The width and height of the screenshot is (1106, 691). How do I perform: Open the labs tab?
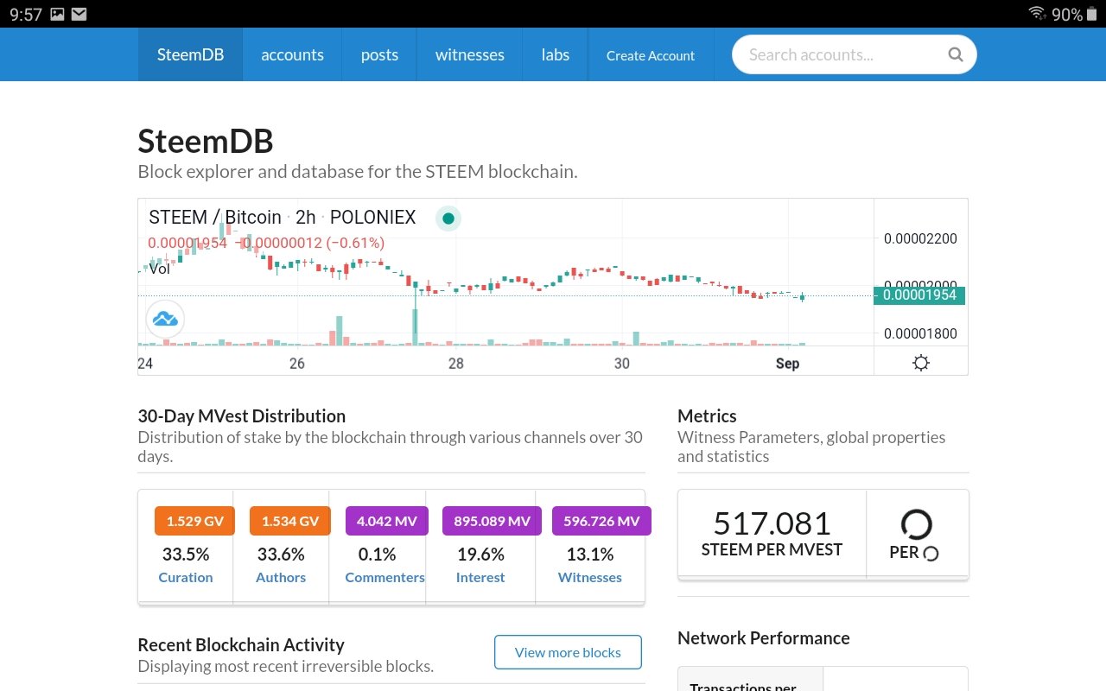pos(555,54)
